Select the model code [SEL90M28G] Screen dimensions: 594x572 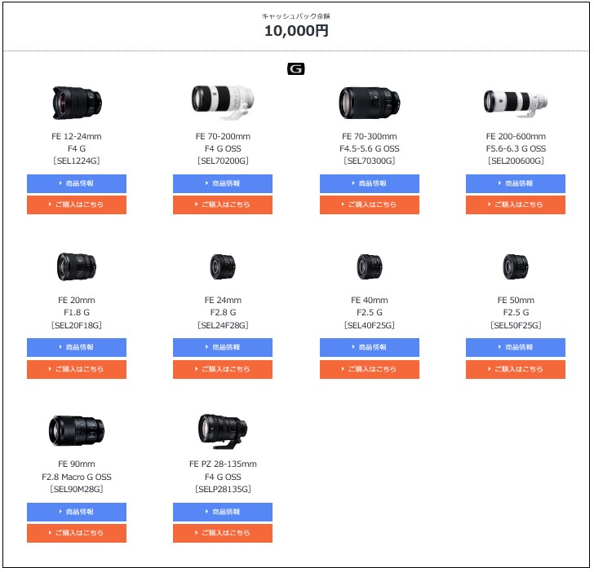click(77, 489)
